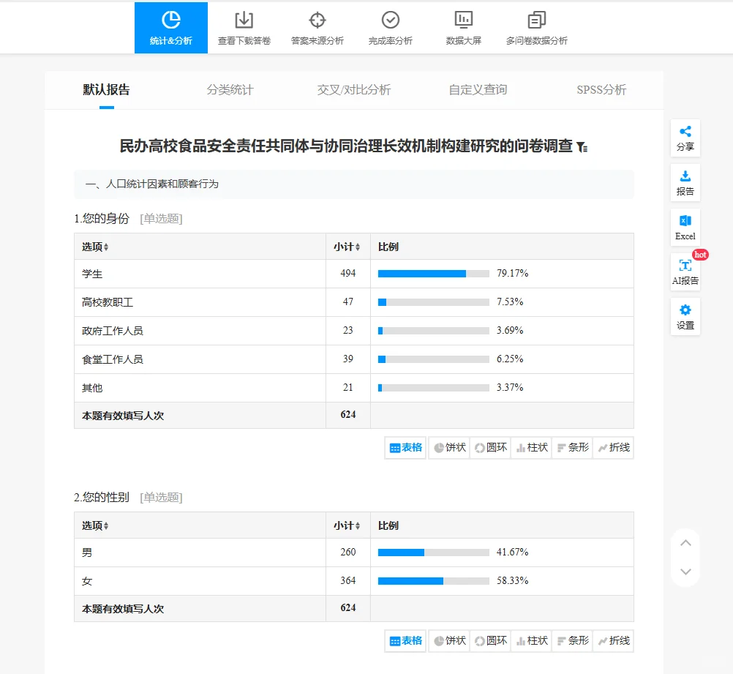This screenshot has width=733, height=674.
Task: Open the 设置 settings panel
Action: point(685,316)
